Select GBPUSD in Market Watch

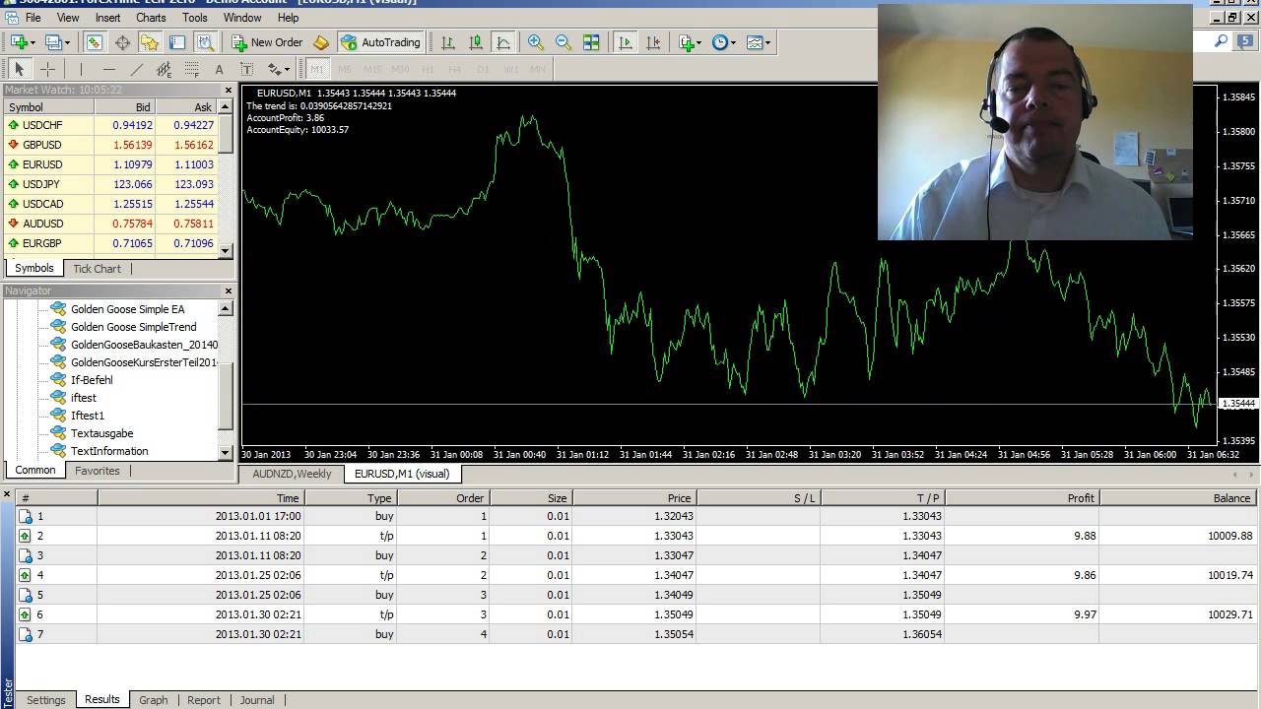pyautogui.click(x=110, y=145)
